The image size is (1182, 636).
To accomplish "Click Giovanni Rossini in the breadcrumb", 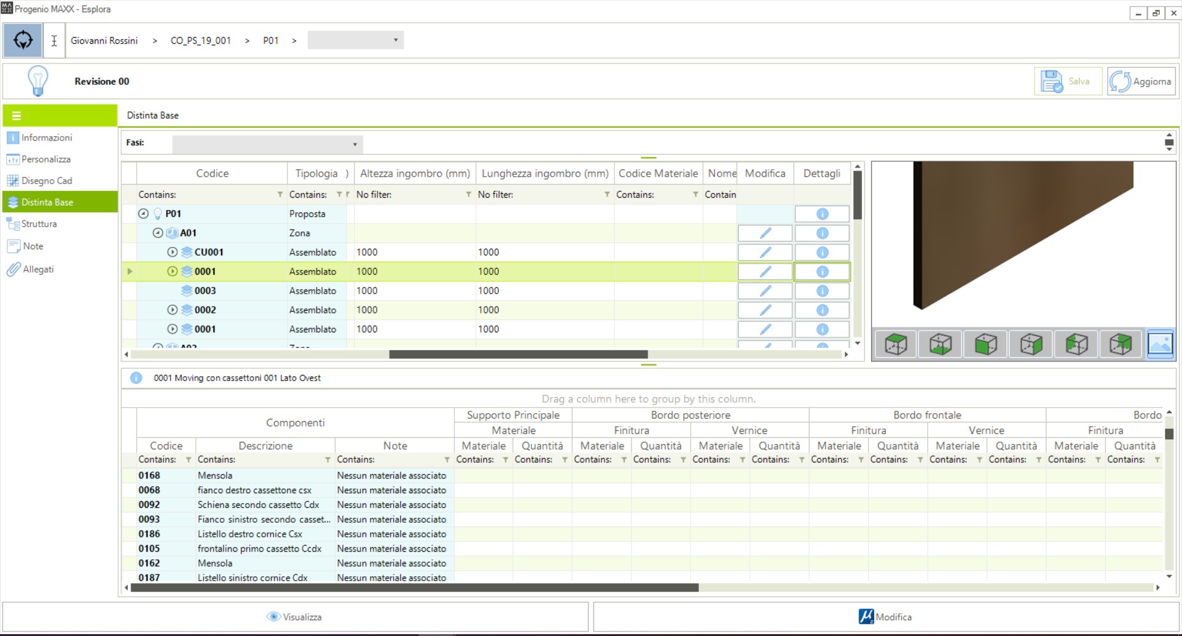I will pos(104,41).
